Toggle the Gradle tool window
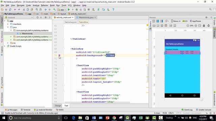This screenshot has width=216, height=121. (215, 21)
